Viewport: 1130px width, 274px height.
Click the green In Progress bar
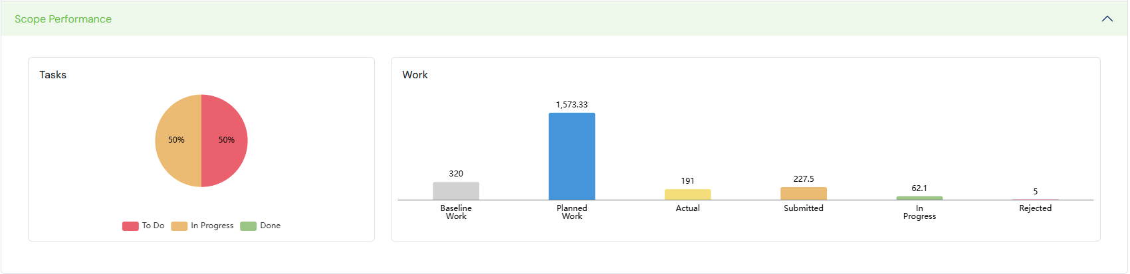click(919, 198)
